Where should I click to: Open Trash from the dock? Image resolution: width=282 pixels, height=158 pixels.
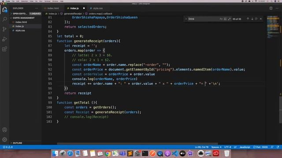click(227, 153)
